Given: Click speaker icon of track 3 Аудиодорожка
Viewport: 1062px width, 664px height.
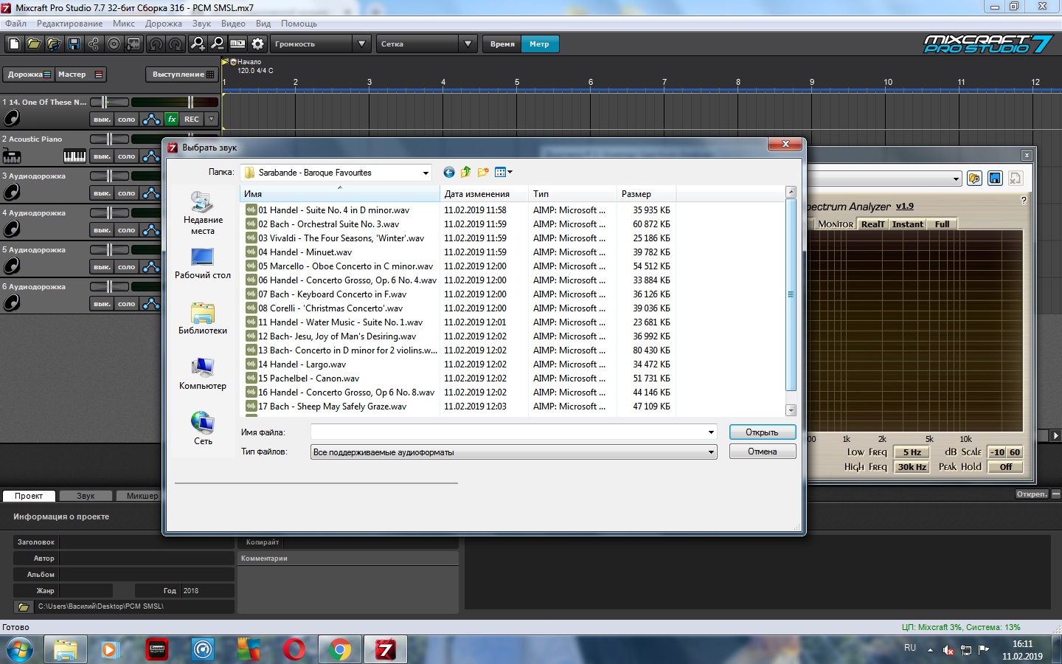Looking at the screenshot, I should point(12,193).
